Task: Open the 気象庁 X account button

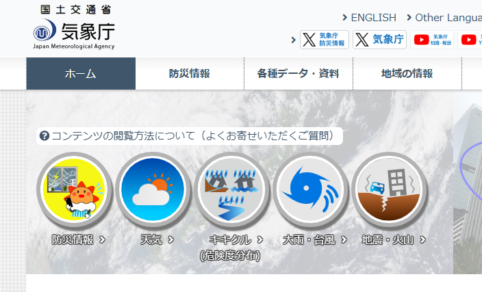Action: [379, 40]
